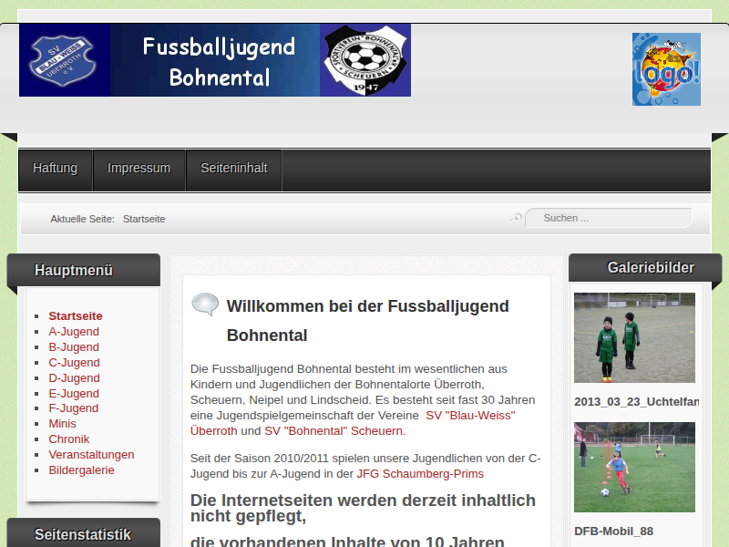Click the Suchen search input field

[x=611, y=218]
